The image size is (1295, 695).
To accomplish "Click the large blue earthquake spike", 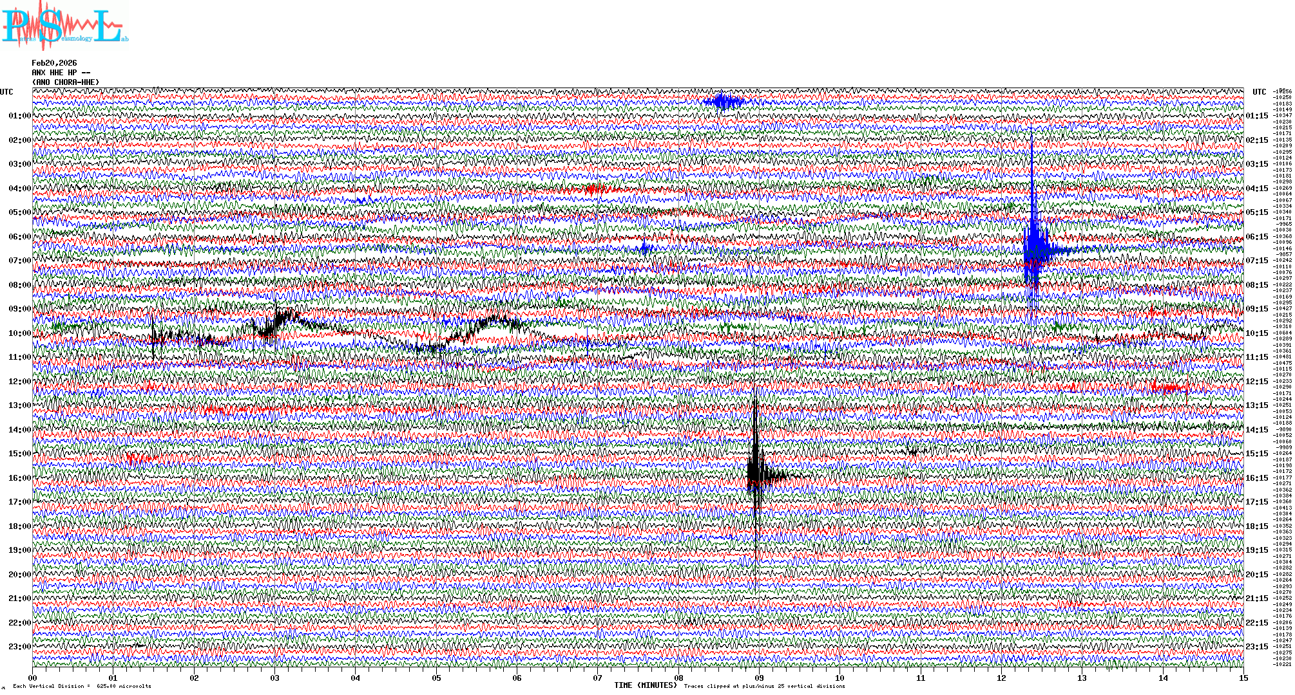I will [1033, 245].
